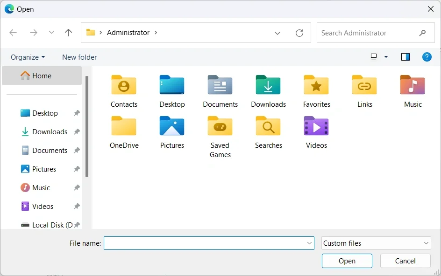This screenshot has height=276, width=441.
Task: Select Videos in the sidebar
Action: click(43, 206)
